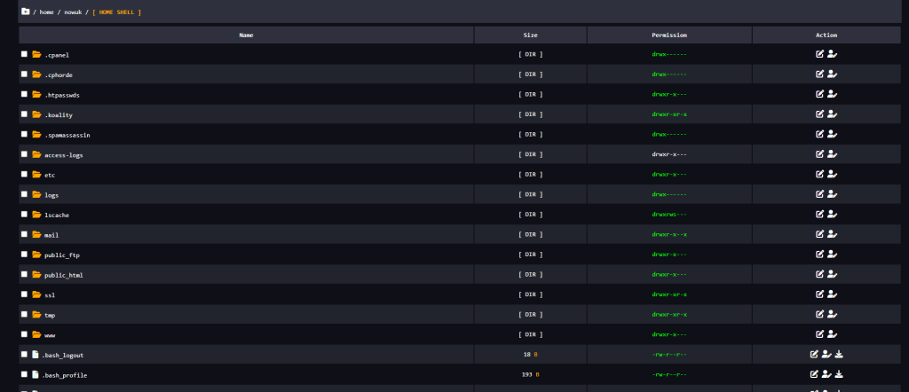
Task: Click the drwxr-xr-x permission of tmp
Action: pyautogui.click(x=668, y=315)
